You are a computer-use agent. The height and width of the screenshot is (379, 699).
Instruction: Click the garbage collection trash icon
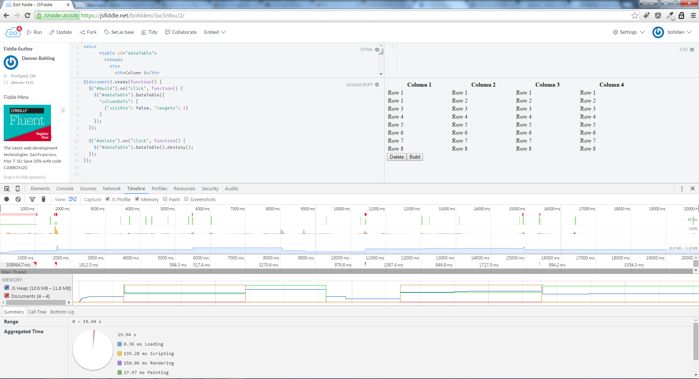[43, 199]
